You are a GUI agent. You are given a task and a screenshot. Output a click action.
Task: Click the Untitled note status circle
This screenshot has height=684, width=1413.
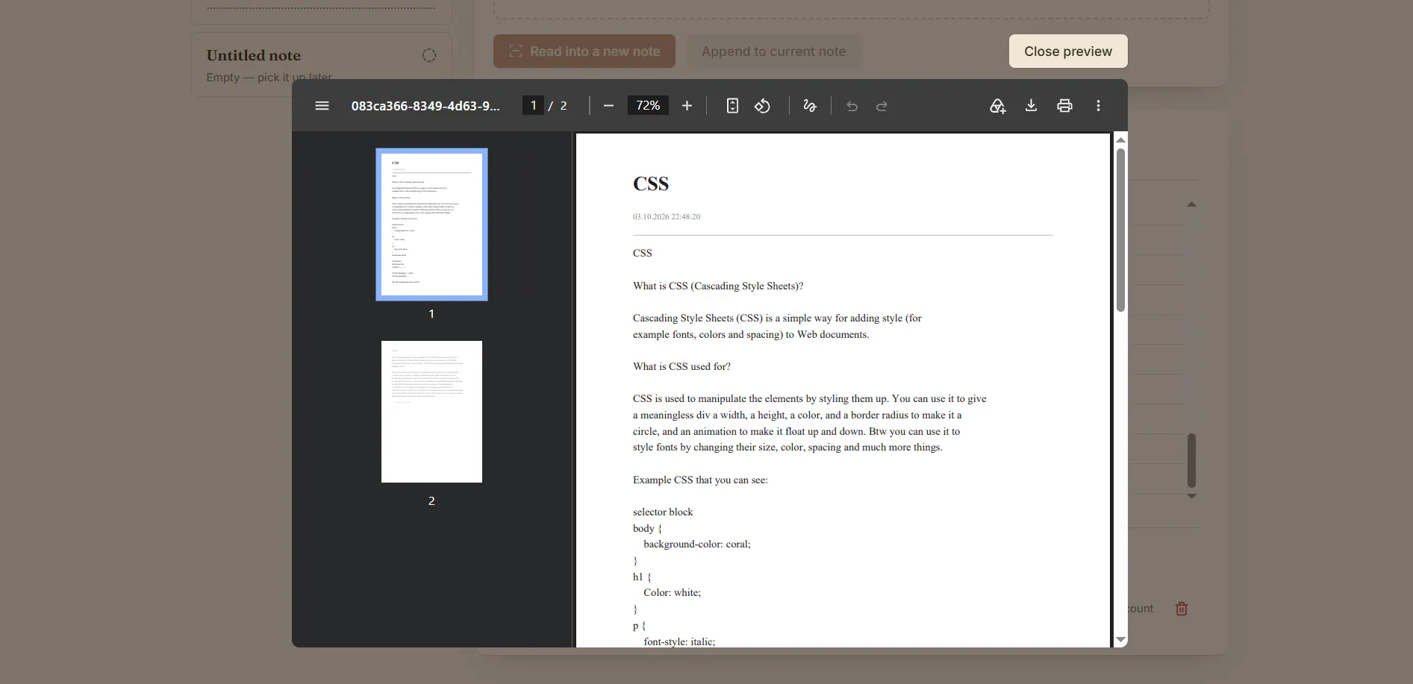(x=429, y=55)
